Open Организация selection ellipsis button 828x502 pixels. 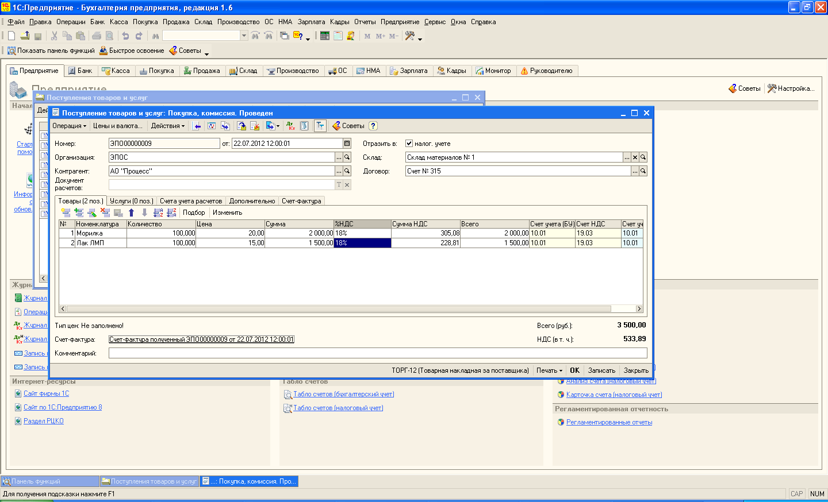click(339, 157)
